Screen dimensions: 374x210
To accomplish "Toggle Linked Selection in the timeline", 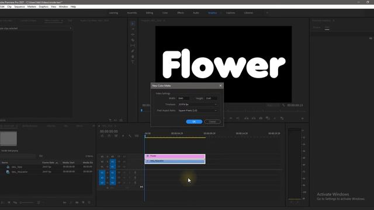I will 116,136.
